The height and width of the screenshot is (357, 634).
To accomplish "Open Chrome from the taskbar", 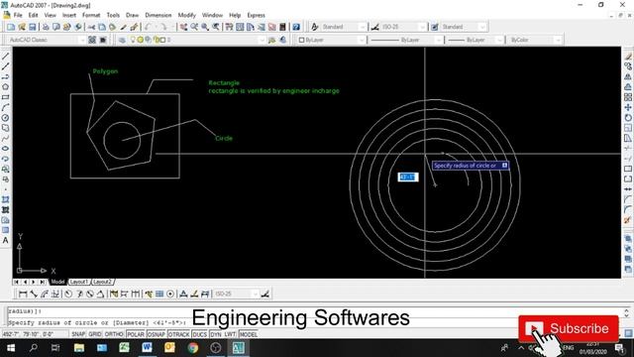I will pyautogui.click(x=193, y=348).
